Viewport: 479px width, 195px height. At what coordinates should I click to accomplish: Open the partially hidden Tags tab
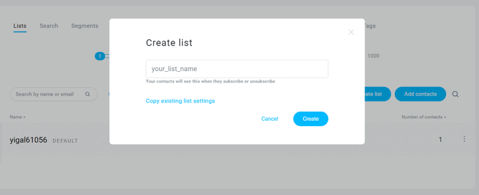coord(370,26)
